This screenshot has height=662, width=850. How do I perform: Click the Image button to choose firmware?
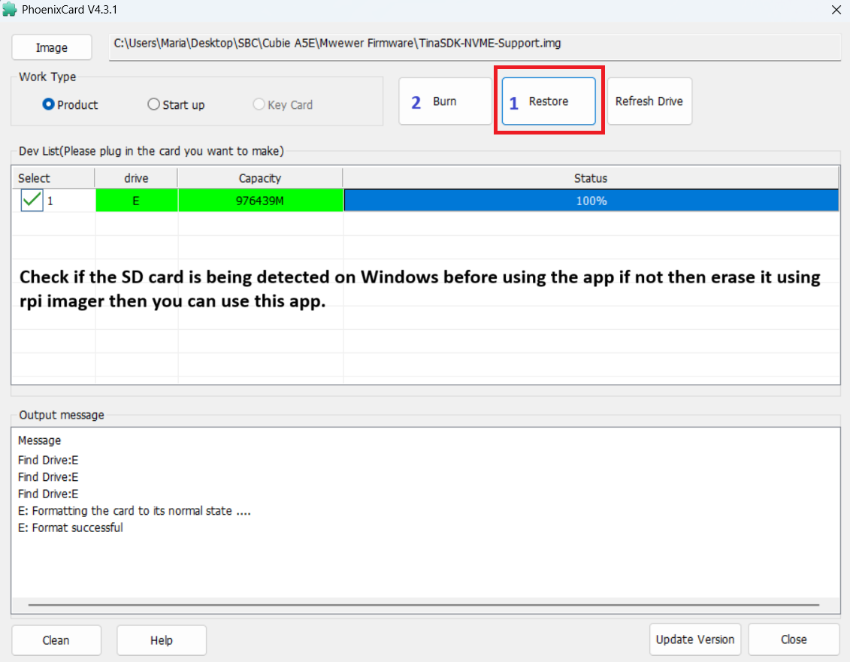pyautogui.click(x=52, y=47)
